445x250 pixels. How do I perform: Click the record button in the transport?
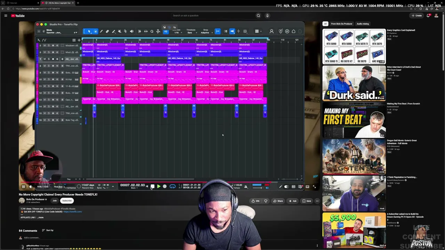coord(165,186)
